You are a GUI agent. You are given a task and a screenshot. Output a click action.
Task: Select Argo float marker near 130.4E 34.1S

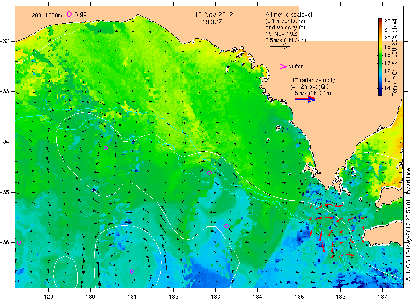pyautogui.click(x=106, y=148)
